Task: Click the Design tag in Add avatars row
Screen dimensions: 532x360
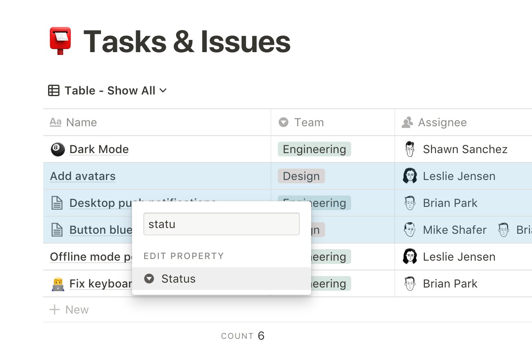Action: (x=301, y=176)
